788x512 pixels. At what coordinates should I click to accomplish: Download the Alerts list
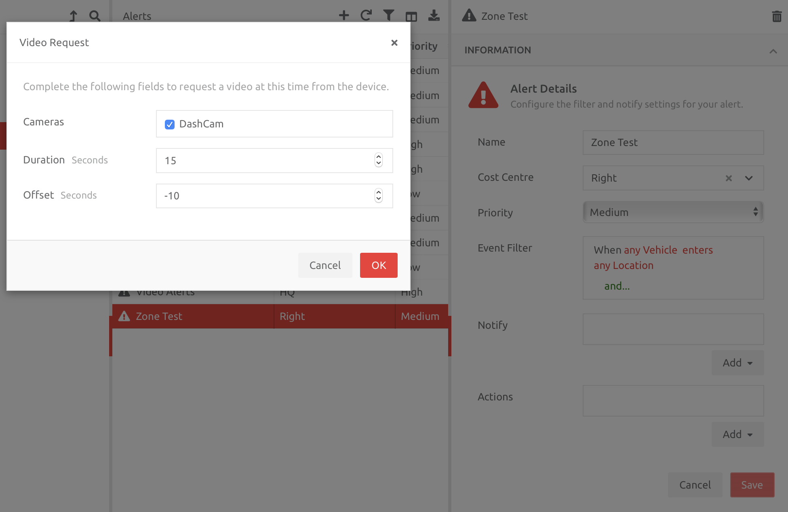[x=434, y=15]
